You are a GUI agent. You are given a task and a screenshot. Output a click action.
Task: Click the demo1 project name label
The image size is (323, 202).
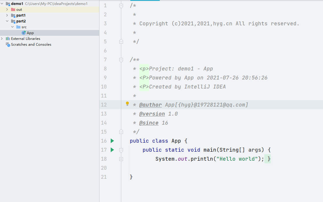[x=17, y=4]
